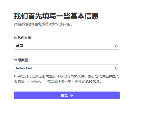
Task: Click empty space inside the 业务所在地 select box
Action: tap(76, 46)
